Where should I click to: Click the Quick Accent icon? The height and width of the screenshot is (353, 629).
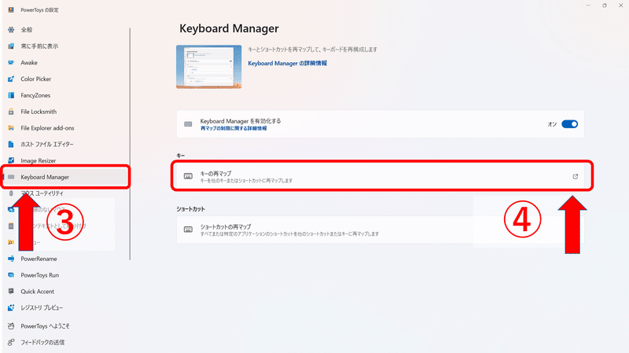[11, 292]
